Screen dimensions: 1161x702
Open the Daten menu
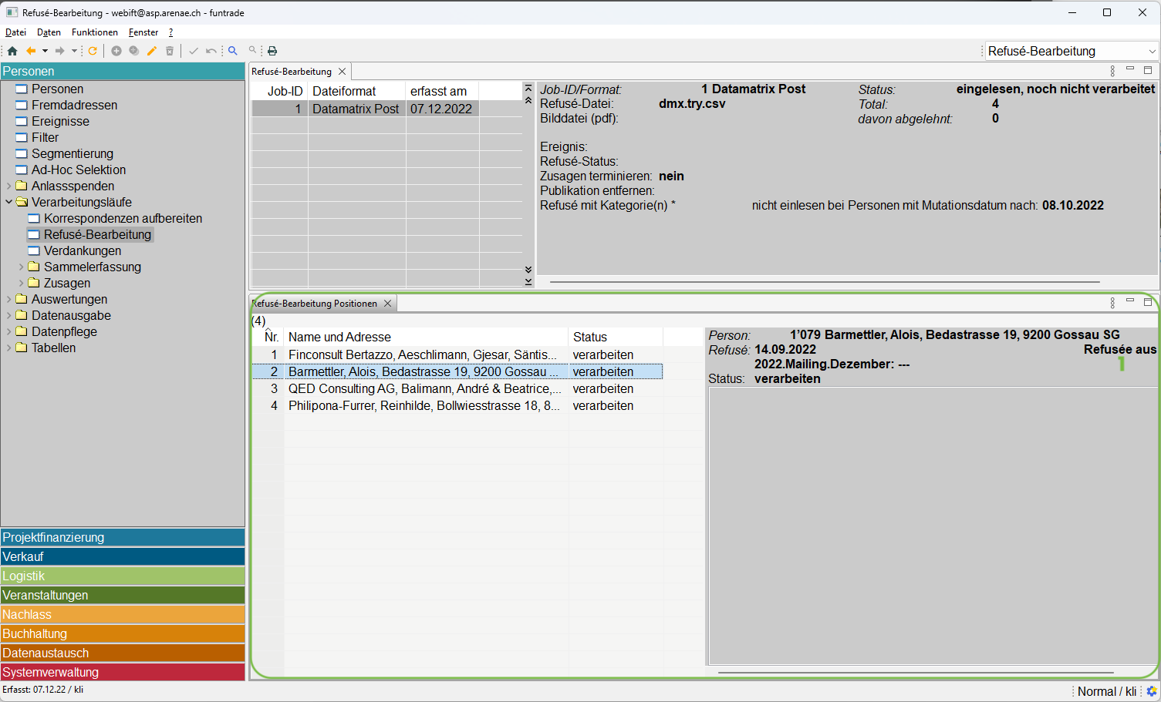[49, 32]
